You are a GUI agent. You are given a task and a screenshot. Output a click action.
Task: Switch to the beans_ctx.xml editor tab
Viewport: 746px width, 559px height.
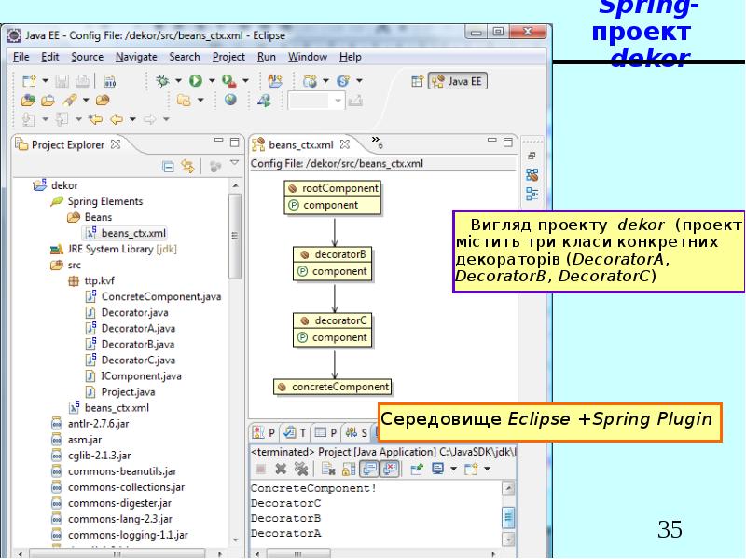click(x=302, y=145)
